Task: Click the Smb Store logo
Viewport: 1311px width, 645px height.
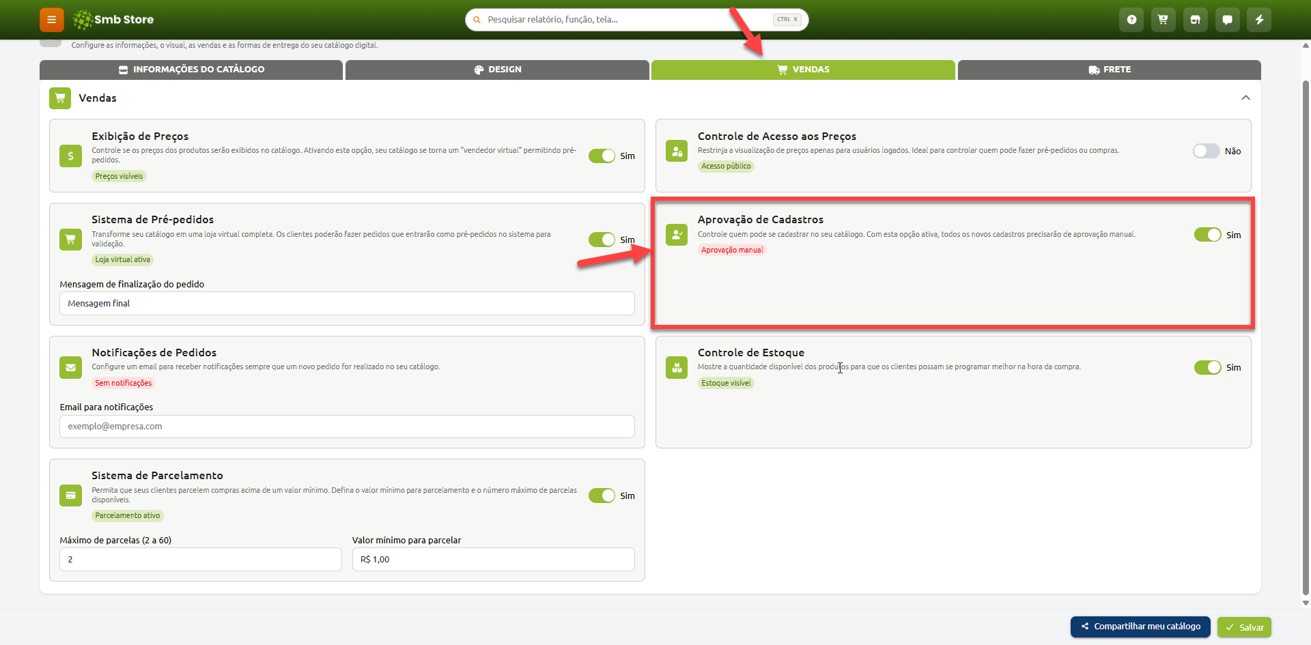Action: (x=113, y=20)
